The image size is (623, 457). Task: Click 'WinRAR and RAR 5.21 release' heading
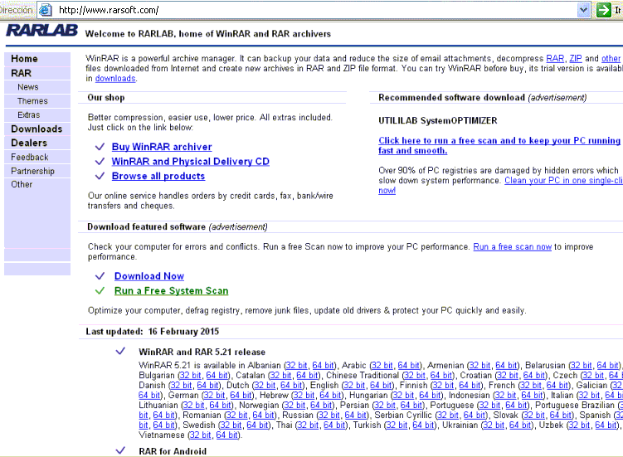tap(202, 352)
